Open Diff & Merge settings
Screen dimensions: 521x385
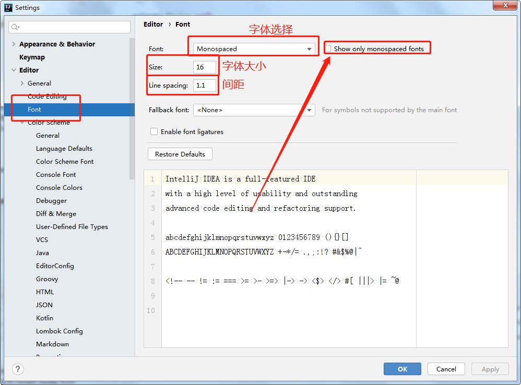56,214
